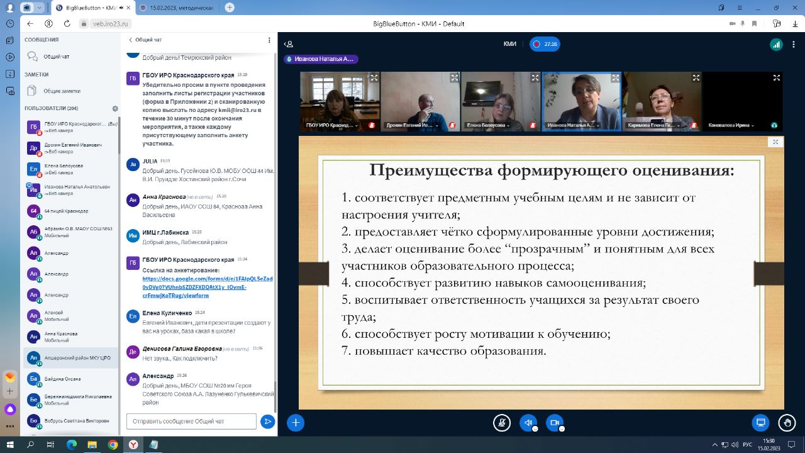Toggle the user list panel
This screenshot has height=453, width=805.
(289, 44)
